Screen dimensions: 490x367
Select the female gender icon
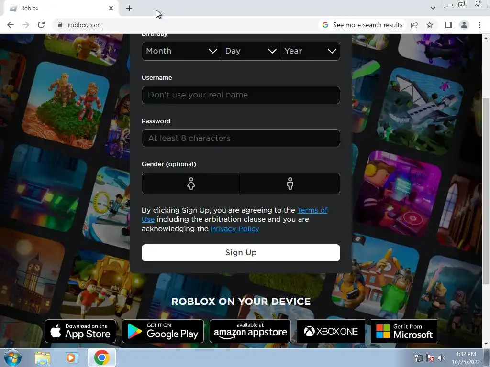191,183
